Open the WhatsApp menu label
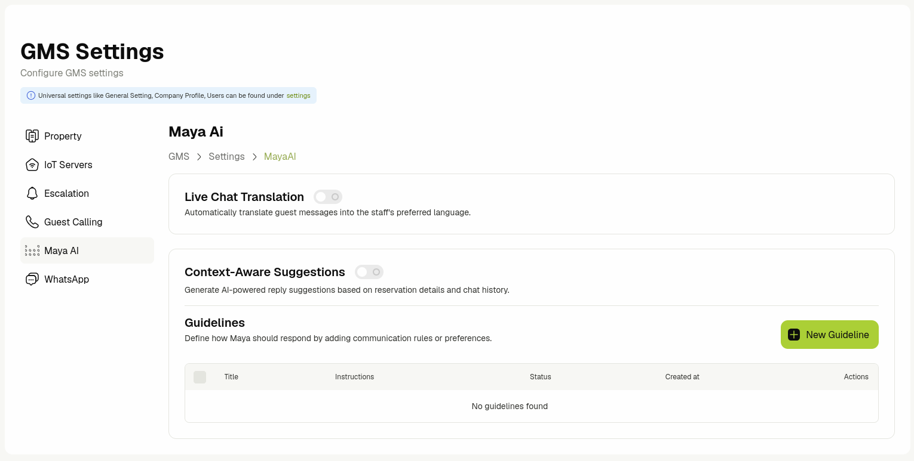914x461 pixels. 66,279
